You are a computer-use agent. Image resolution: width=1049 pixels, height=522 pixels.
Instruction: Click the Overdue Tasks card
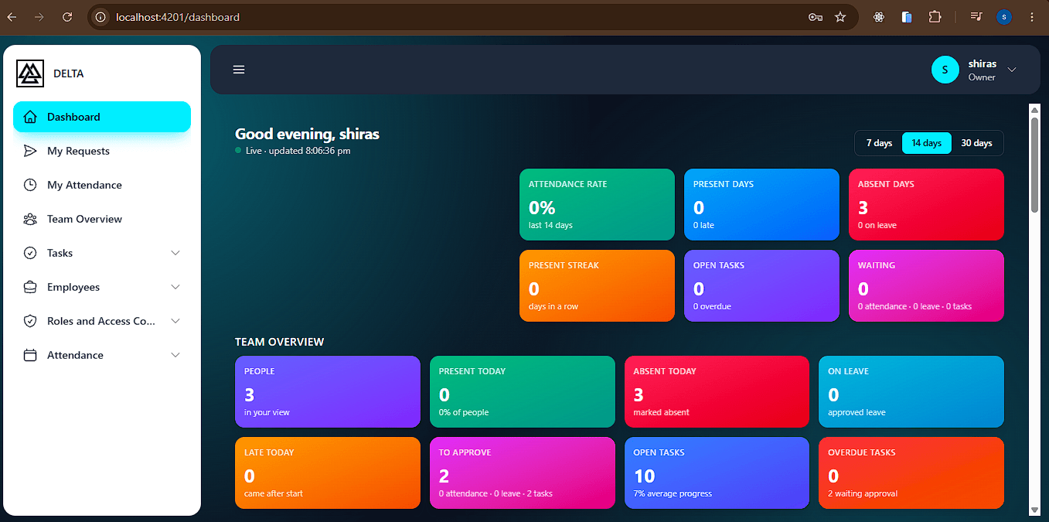pyautogui.click(x=911, y=473)
